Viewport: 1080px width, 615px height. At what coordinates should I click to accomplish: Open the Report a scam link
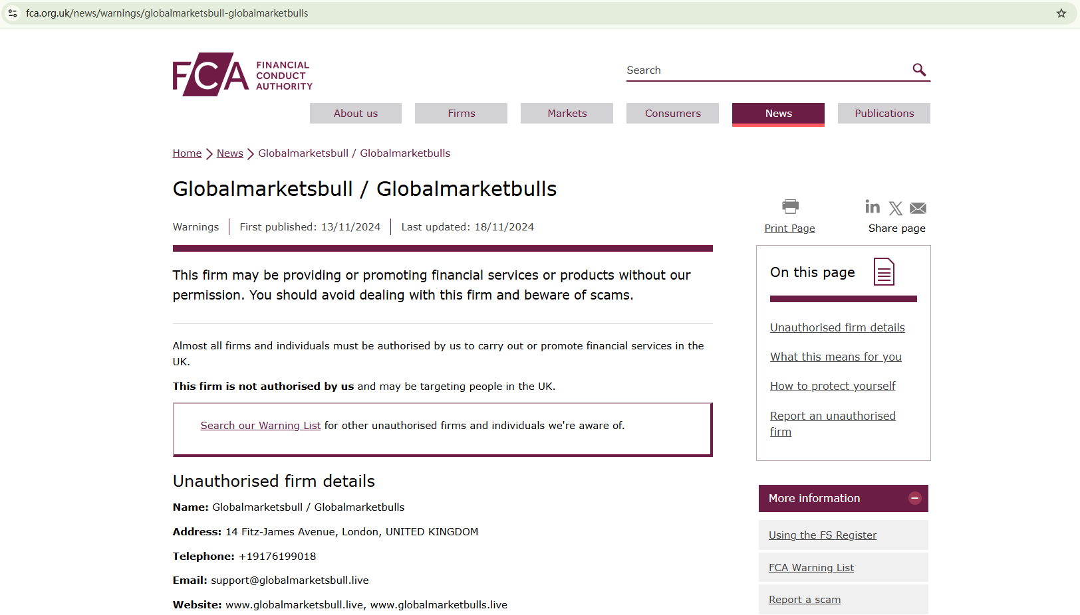(805, 600)
